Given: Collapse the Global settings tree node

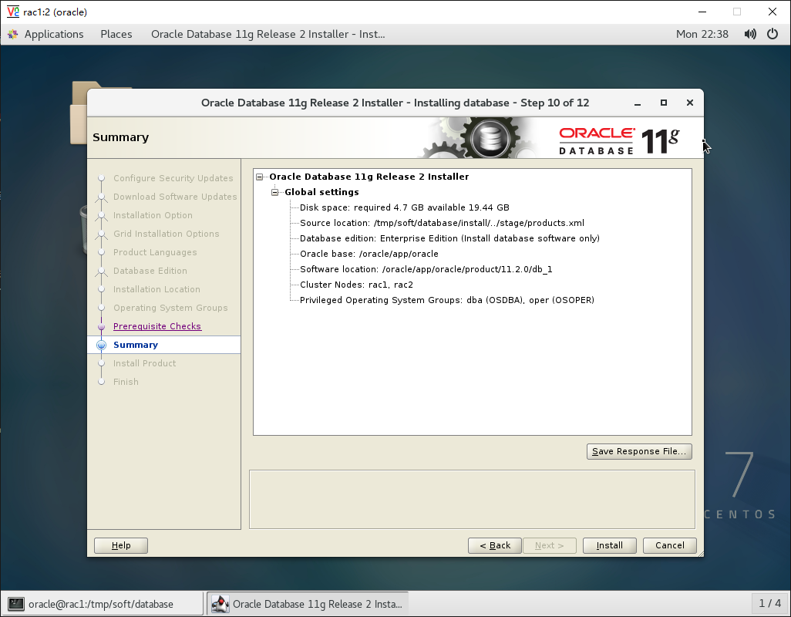Looking at the screenshot, I should pyautogui.click(x=275, y=192).
